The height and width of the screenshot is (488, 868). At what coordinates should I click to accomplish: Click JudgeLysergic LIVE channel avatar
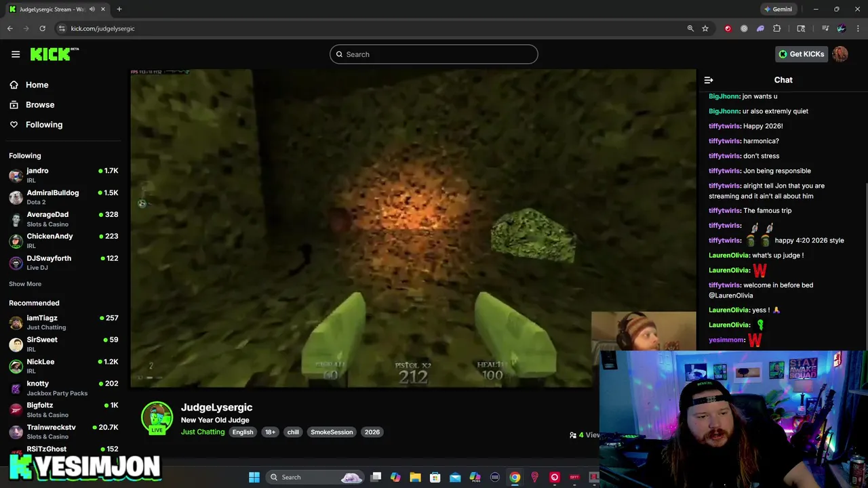(157, 418)
